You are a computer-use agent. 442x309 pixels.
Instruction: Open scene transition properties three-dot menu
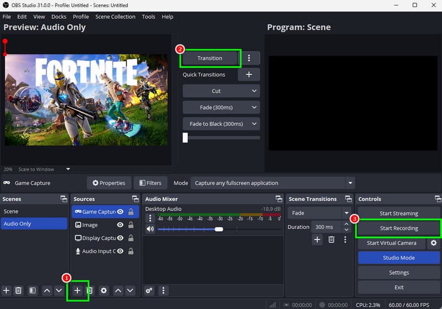[345, 239]
